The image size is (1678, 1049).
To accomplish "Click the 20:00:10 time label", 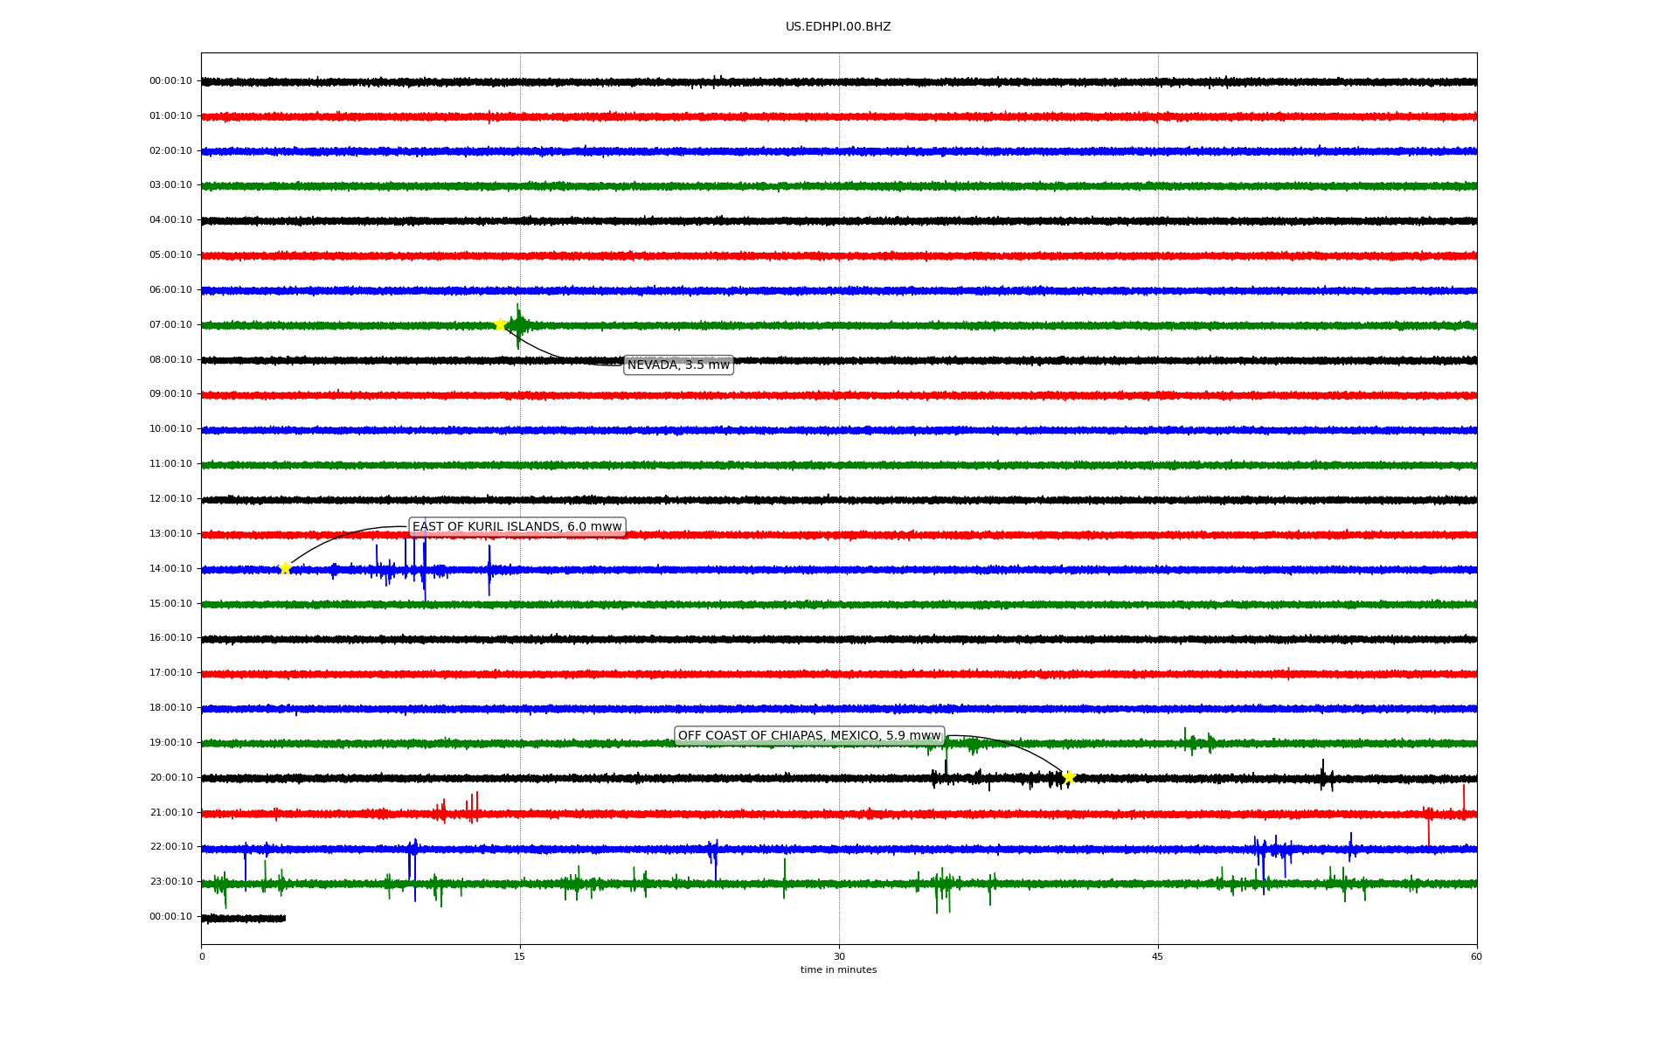I will pos(170,777).
